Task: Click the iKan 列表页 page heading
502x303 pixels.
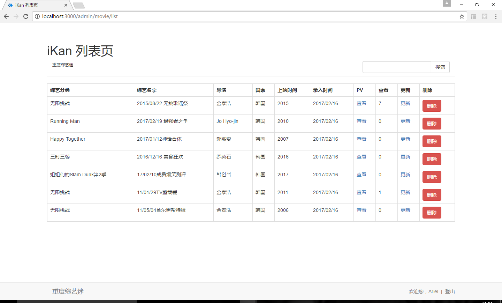Action: point(80,51)
